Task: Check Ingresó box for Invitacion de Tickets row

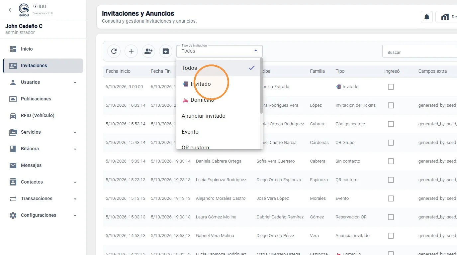Action: click(391, 105)
